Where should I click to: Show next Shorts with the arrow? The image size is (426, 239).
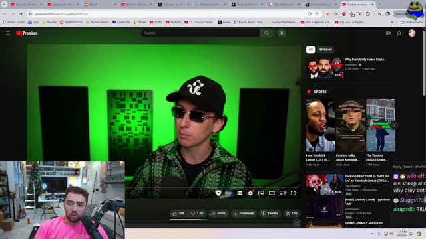pyautogui.click(x=394, y=125)
